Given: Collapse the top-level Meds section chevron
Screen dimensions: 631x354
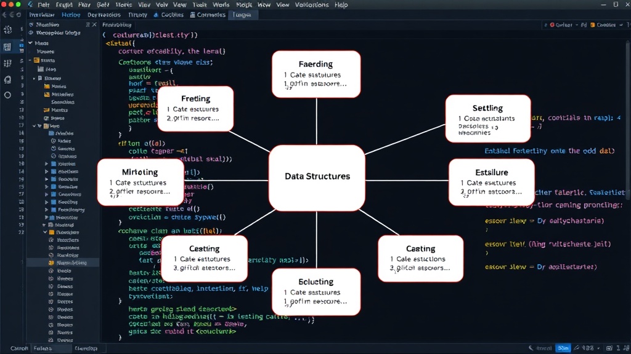Looking at the screenshot, I should (31, 43).
